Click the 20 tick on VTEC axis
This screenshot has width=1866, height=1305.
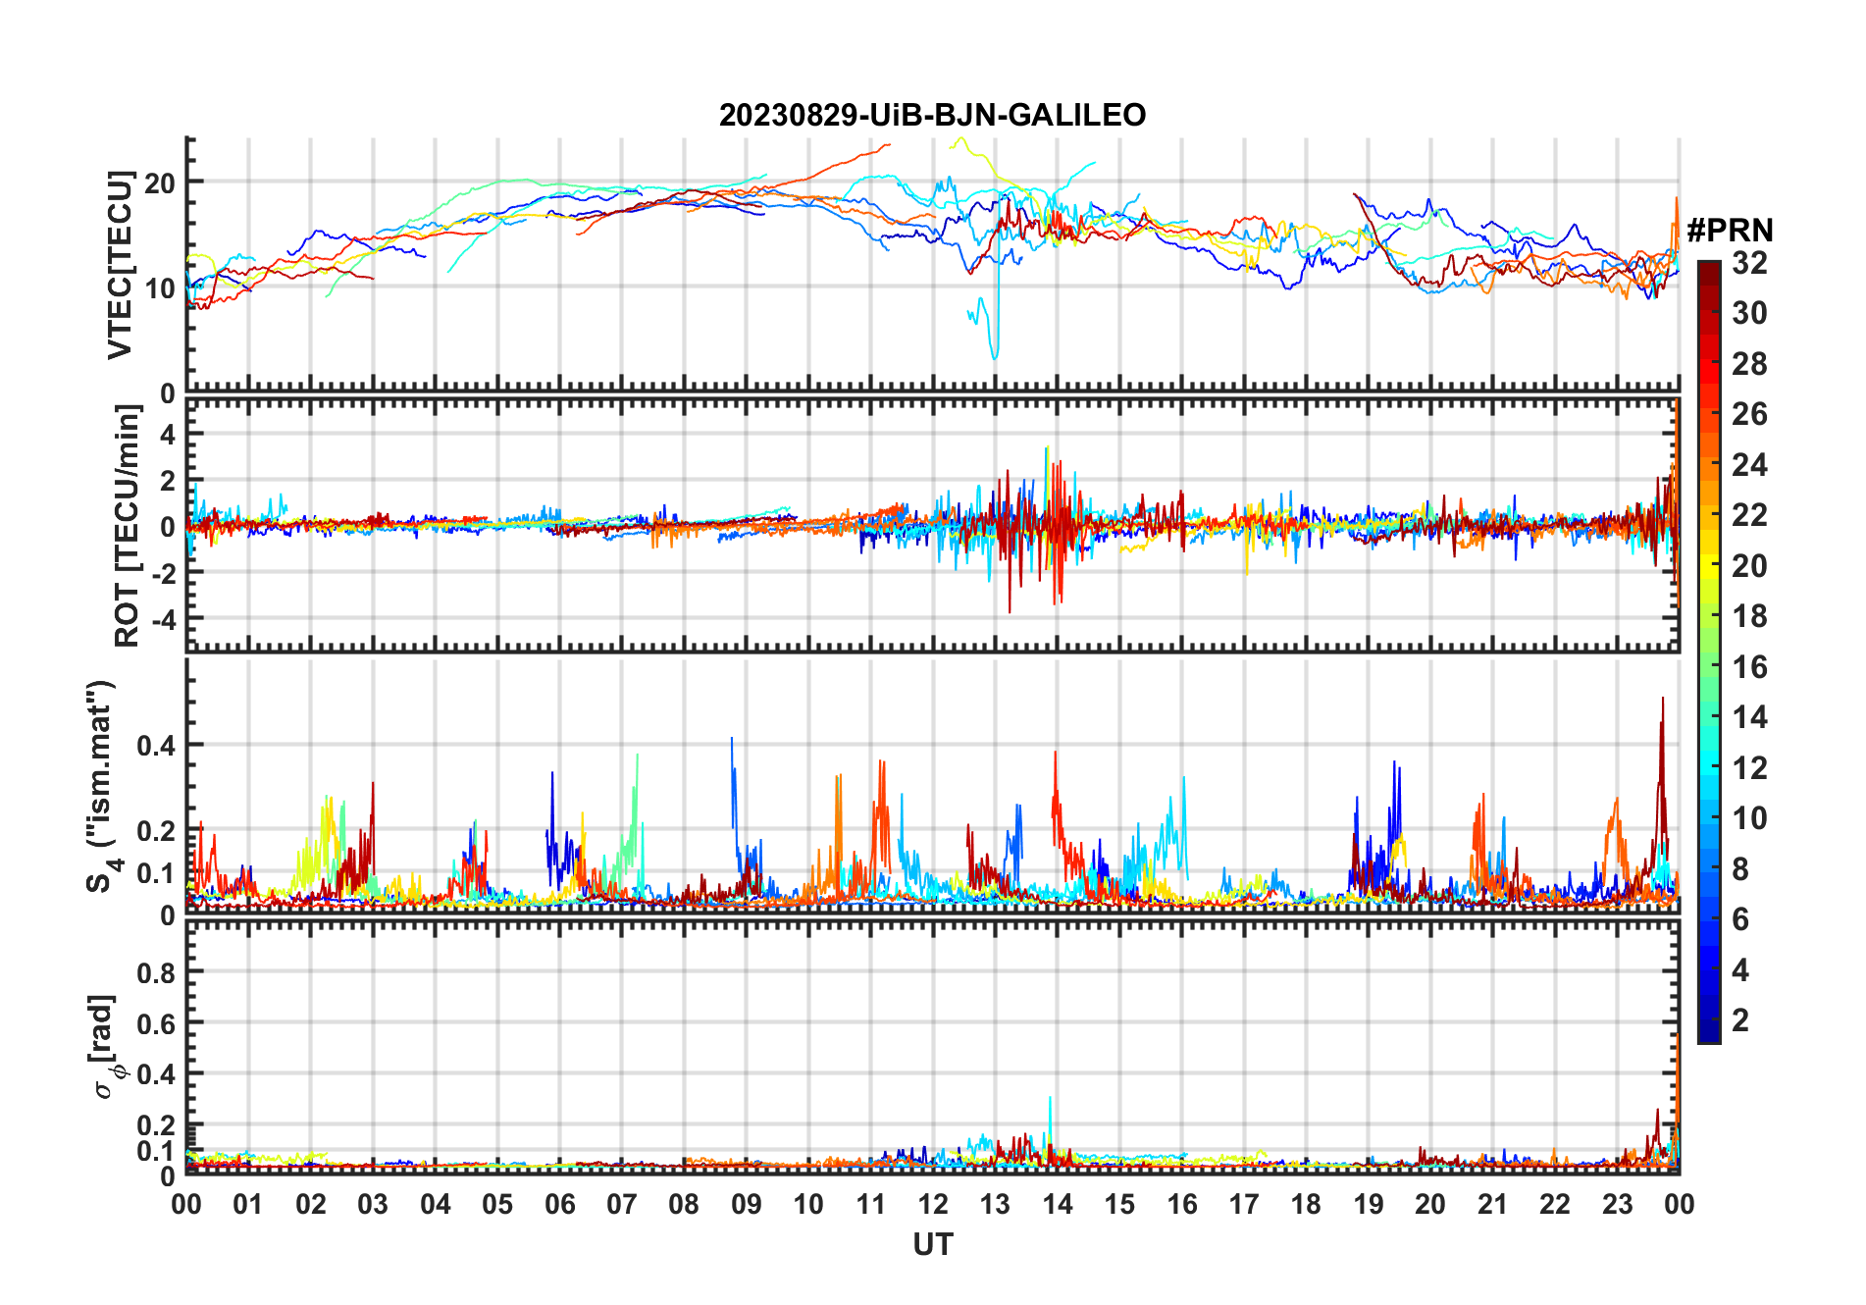pos(159,183)
